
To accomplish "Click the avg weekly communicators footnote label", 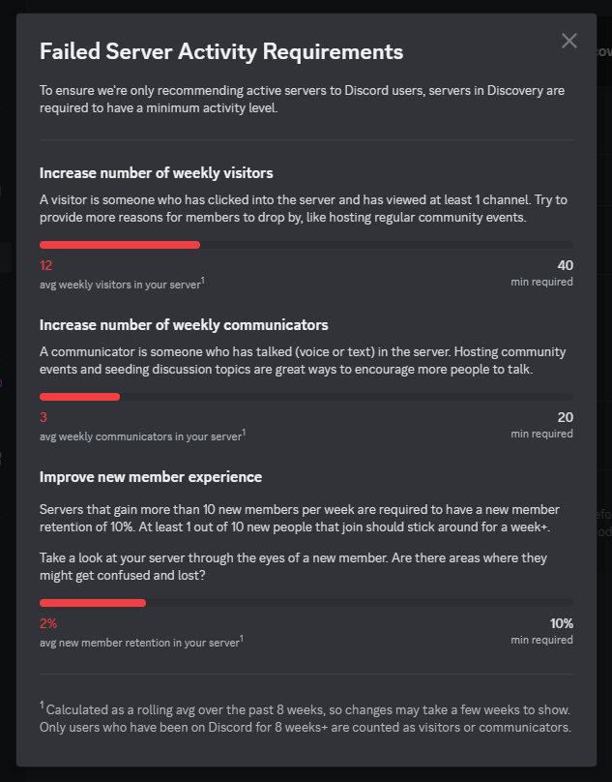I will pos(142,436).
